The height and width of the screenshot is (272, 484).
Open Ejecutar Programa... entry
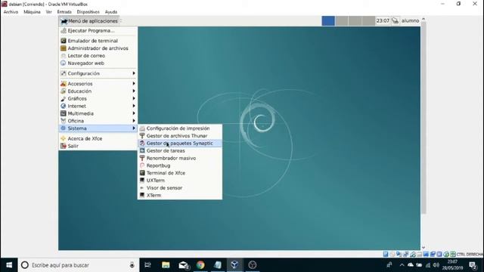(98, 31)
